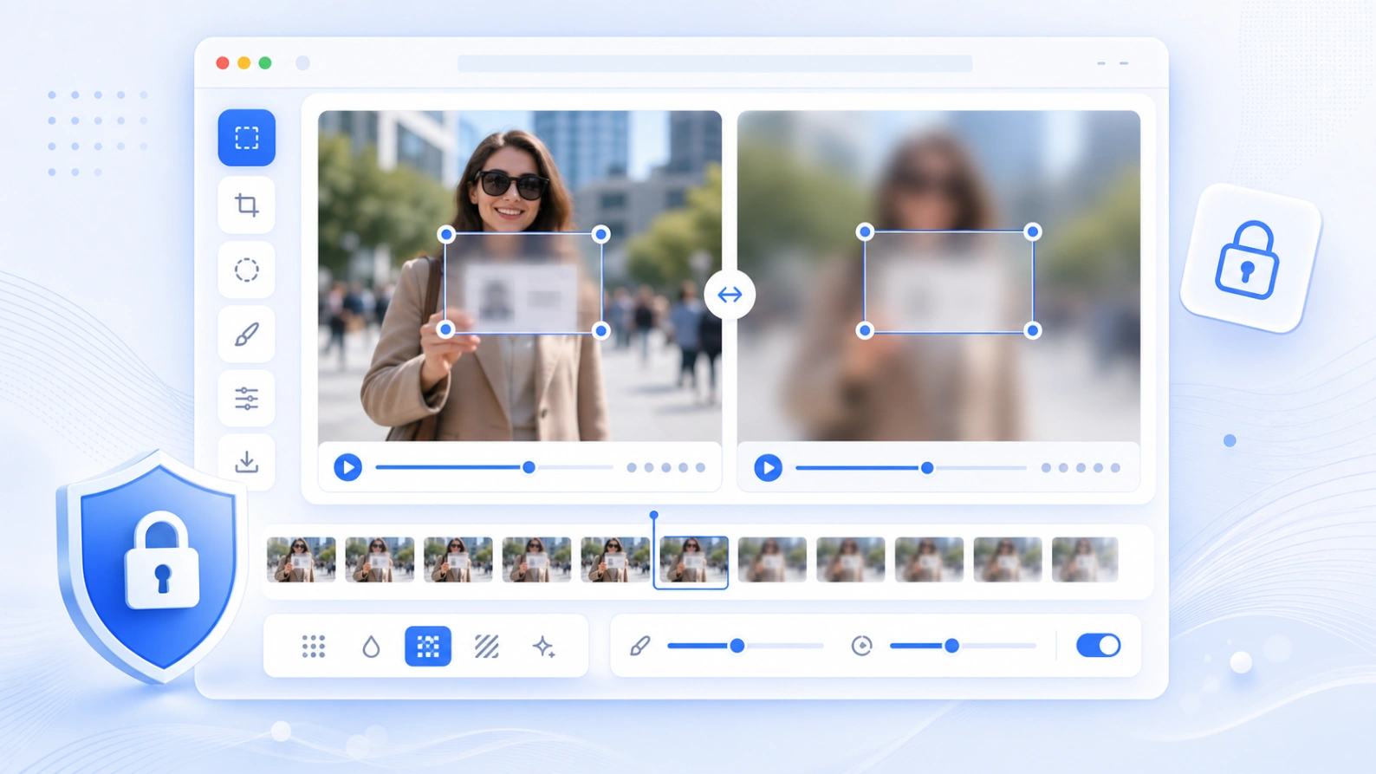The image size is (1376, 774).
Task: Choose the crop tool in sidebar
Action: [x=247, y=205]
